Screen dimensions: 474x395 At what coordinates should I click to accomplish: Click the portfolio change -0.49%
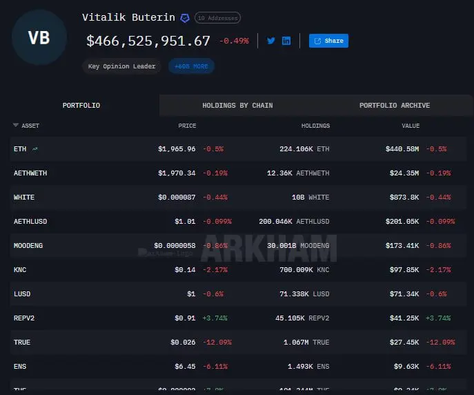pos(234,41)
